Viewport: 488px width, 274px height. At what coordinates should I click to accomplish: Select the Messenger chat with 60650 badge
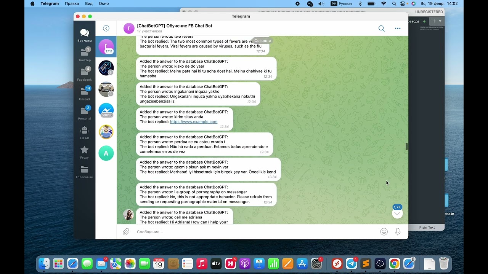(x=106, y=110)
